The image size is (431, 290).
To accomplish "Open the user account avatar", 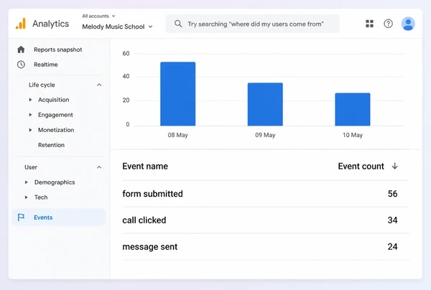I will coord(408,24).
